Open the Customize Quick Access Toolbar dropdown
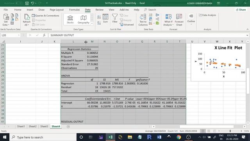The width and height of the screenshot is (250, 141). (47, 3)
